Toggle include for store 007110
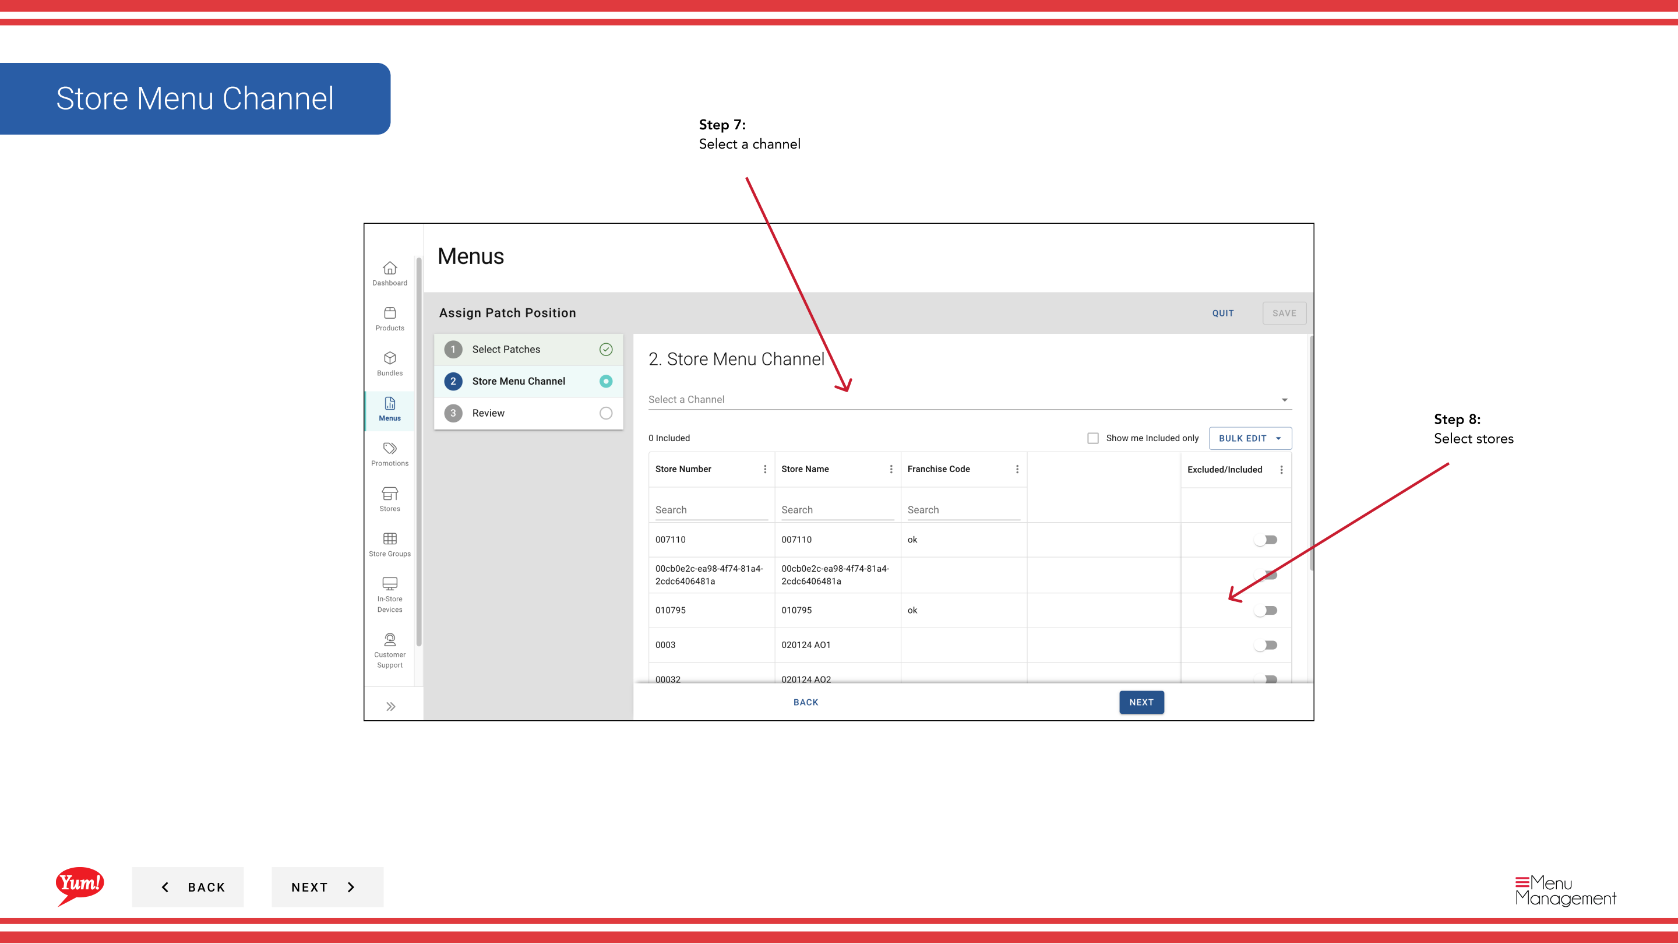1678x944 pixels. pyautogui.click(x=1265, y=540)
